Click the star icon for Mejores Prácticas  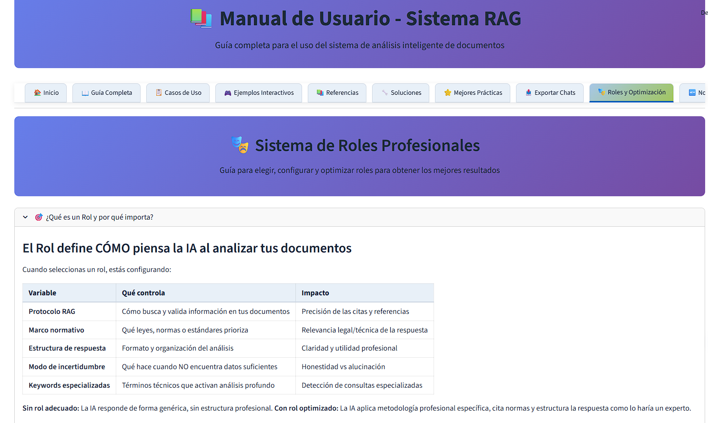[447, 93]
